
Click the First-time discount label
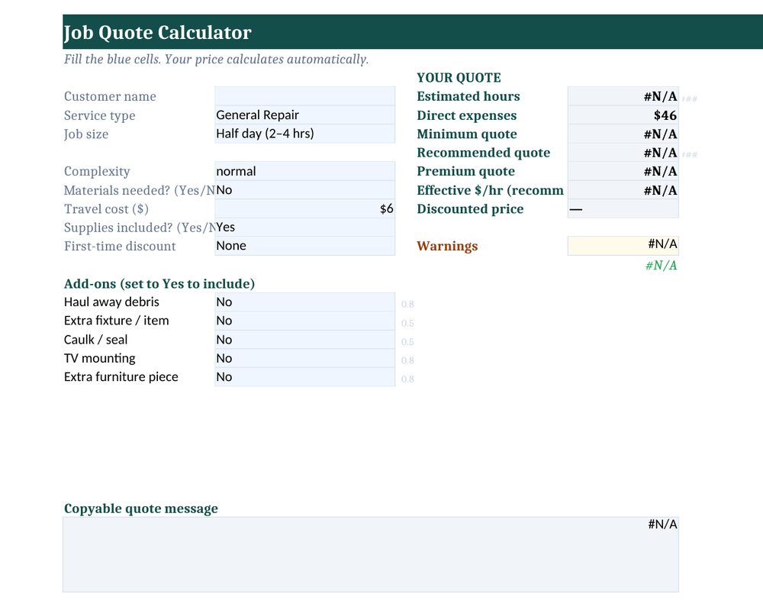click(120, 247)
